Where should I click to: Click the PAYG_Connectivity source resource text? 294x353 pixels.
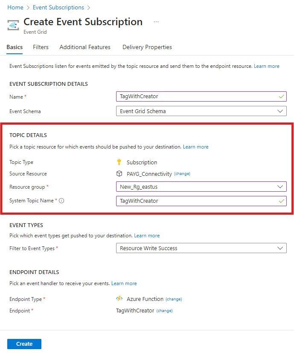(x=149, y=174)
